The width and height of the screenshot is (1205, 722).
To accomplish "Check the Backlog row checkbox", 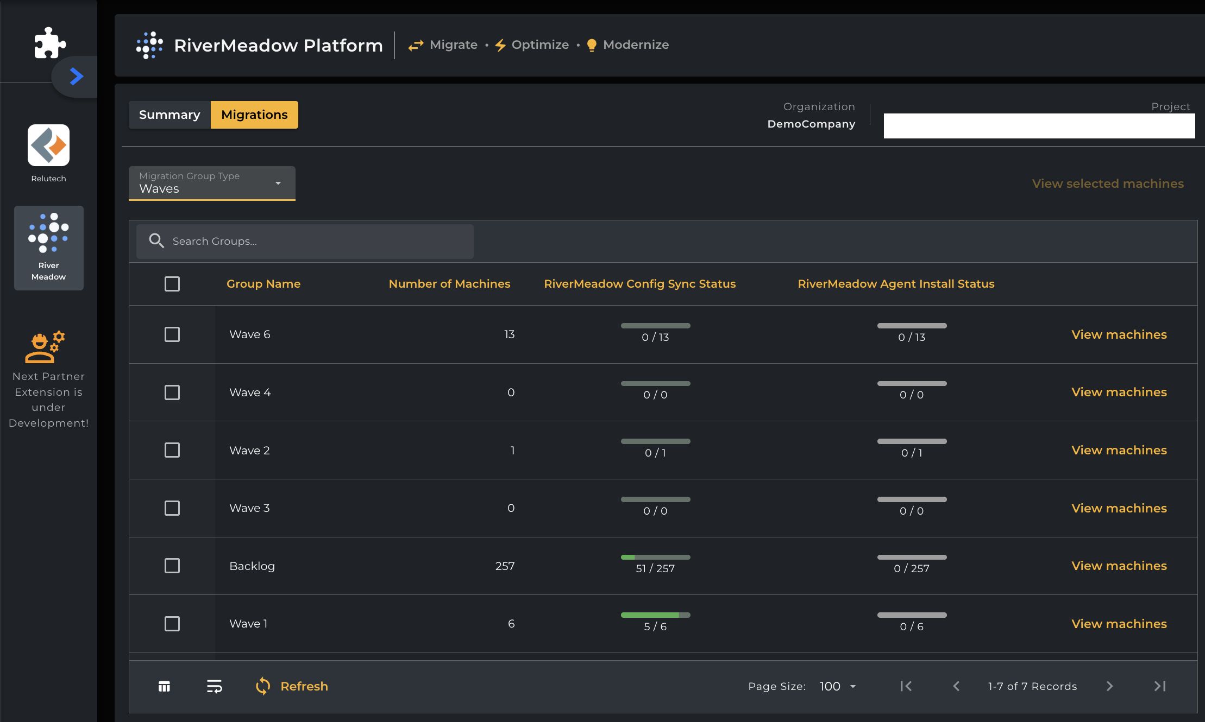I will [x=172, y=566].
